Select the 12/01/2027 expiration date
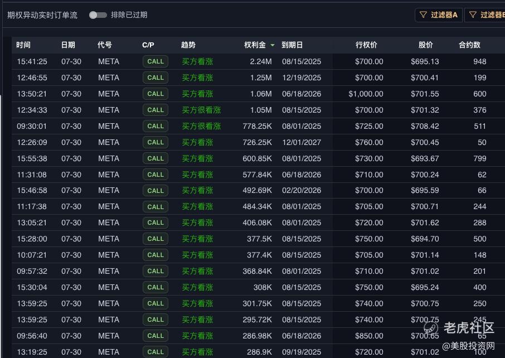The image size is (505, 358). [302, 142]
